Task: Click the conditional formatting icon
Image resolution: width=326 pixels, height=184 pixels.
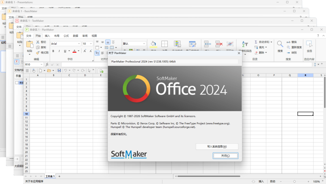Action: click(x=177, y=44)
